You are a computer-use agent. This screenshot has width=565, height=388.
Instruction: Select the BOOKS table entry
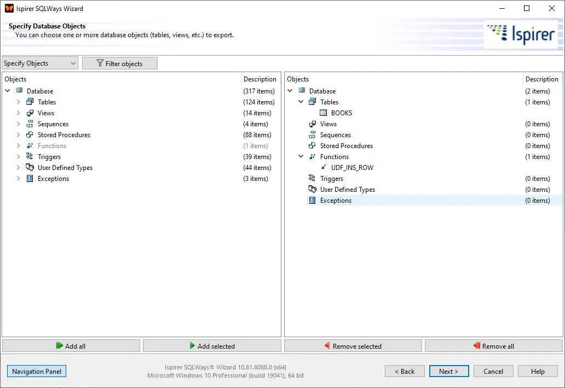[341, 113]
